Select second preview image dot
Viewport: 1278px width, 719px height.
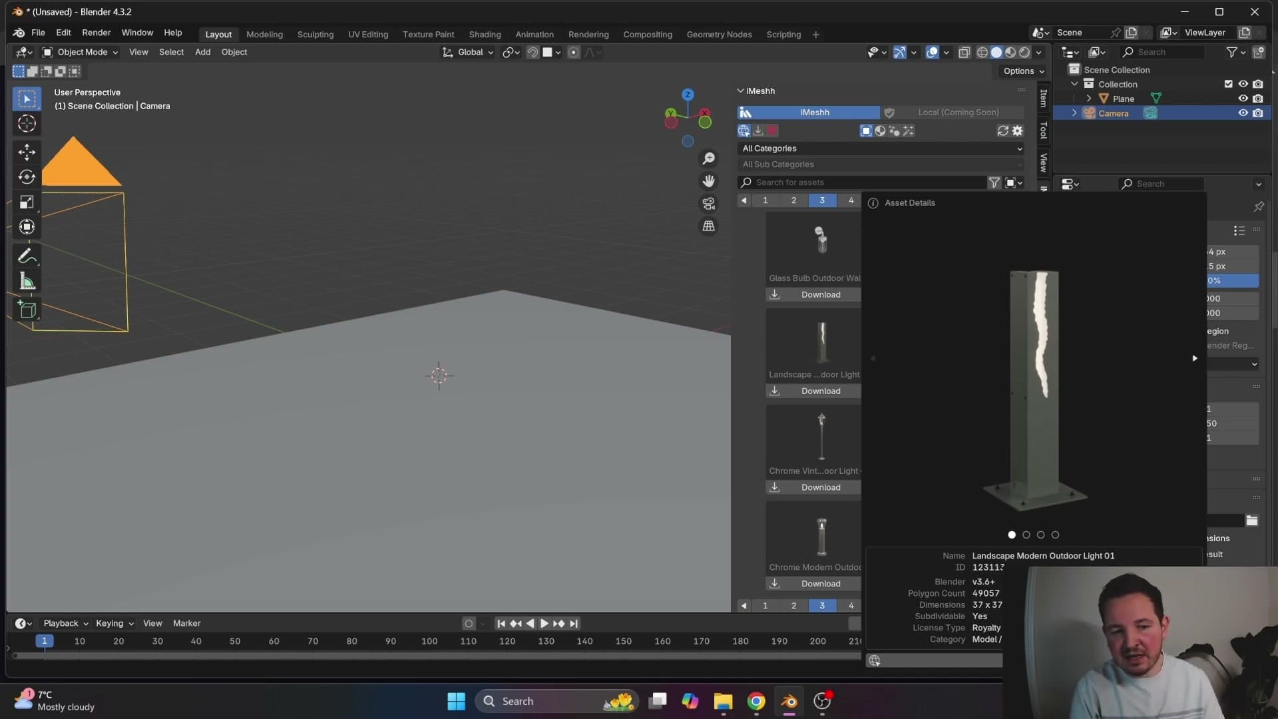coord(1026,535)
